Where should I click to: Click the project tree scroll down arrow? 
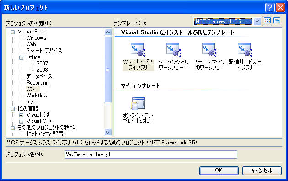(107, 132)
